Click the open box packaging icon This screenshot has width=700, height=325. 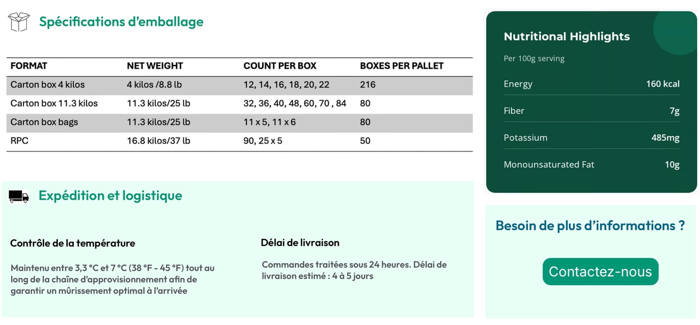19,22
